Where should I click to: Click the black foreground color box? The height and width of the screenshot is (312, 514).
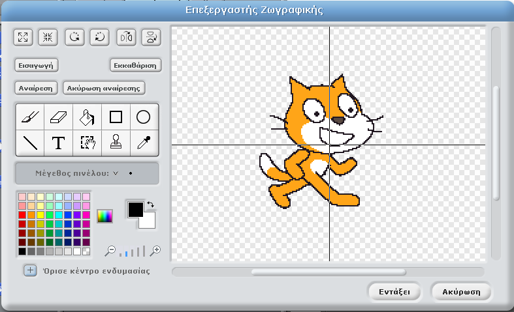tap(135, 210)
